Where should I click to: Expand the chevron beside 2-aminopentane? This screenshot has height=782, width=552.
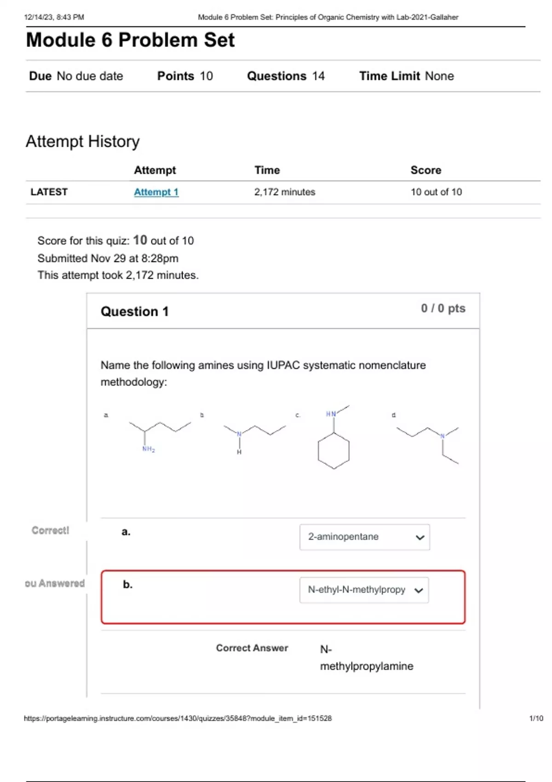[419, 537]
